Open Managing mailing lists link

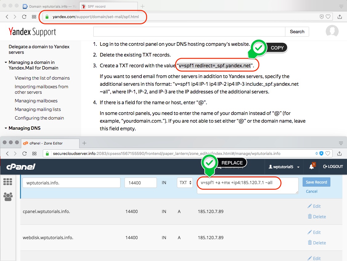point(38,109)
